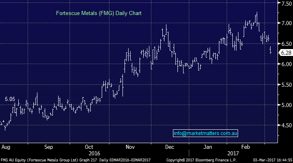Click the Nov month label
The image size is (293, 163).
pos(130,147)
